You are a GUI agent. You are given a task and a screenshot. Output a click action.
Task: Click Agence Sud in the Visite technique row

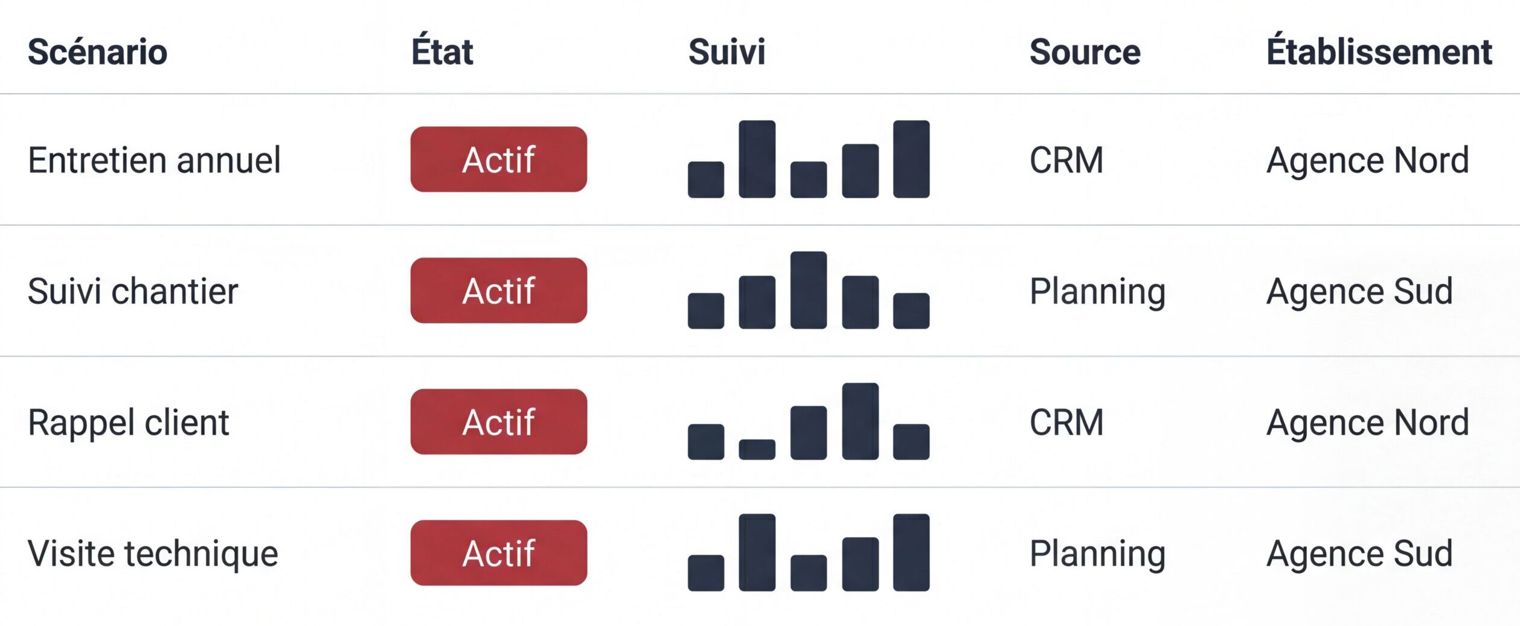click(1359, 554)
